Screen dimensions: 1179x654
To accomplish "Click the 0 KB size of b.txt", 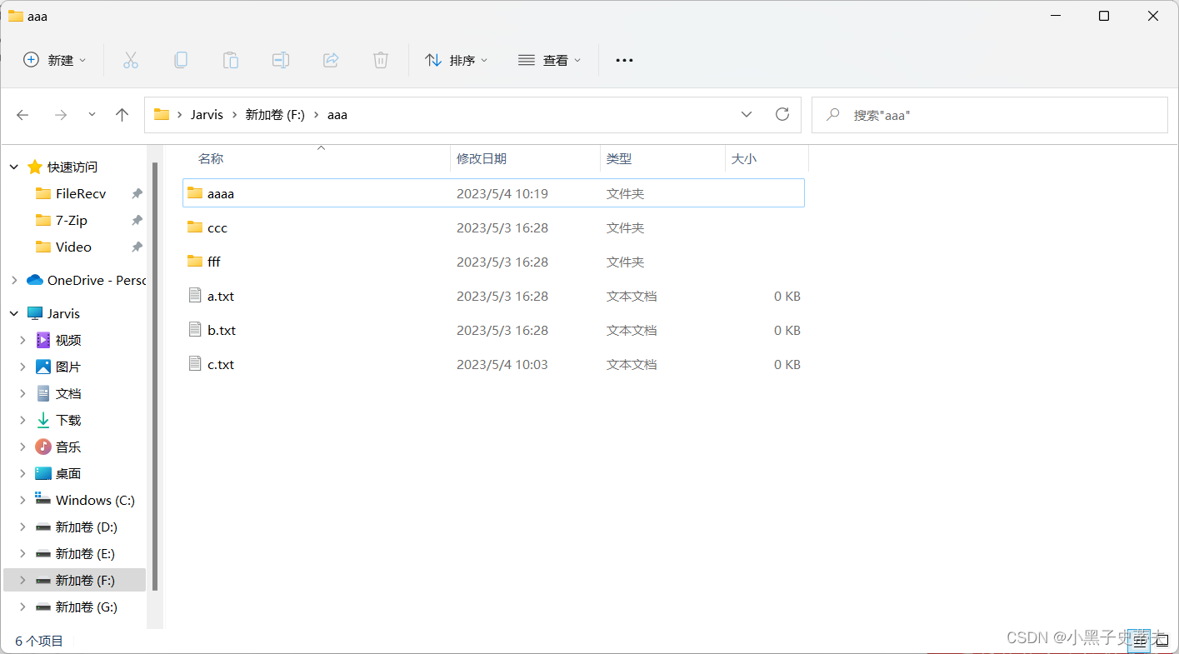I will click(787, 330).
